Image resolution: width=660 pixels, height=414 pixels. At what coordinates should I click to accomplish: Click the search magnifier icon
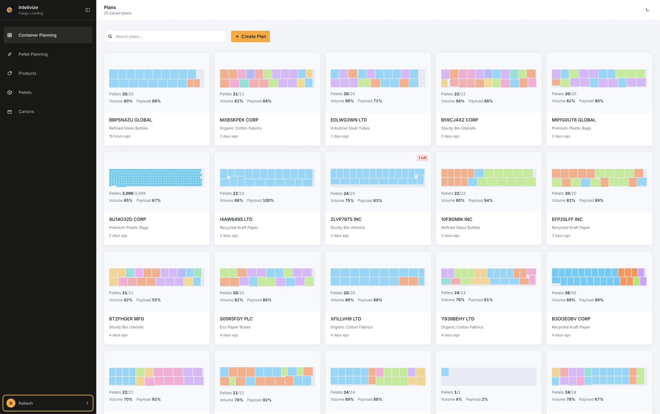(x=110, y=36)
